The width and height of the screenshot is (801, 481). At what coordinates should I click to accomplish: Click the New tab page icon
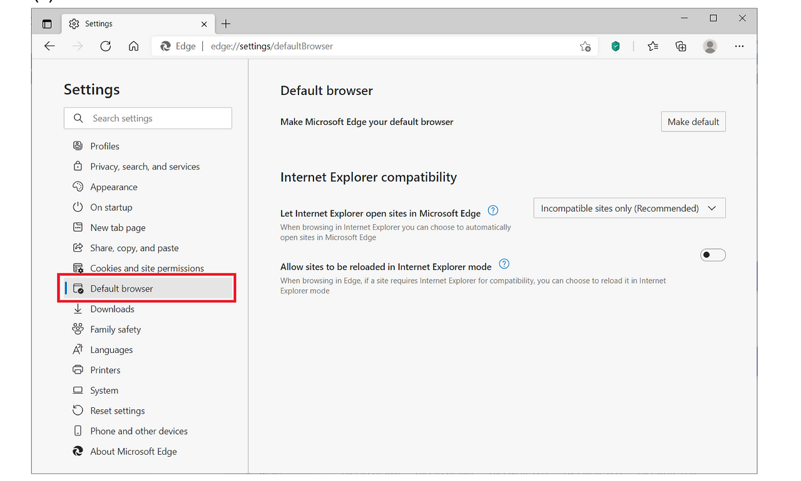click(x=78, y=227)
